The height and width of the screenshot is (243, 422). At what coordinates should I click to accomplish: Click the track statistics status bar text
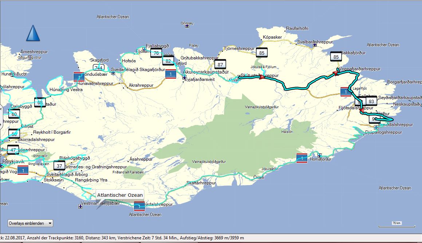click(x=122, y=238)
